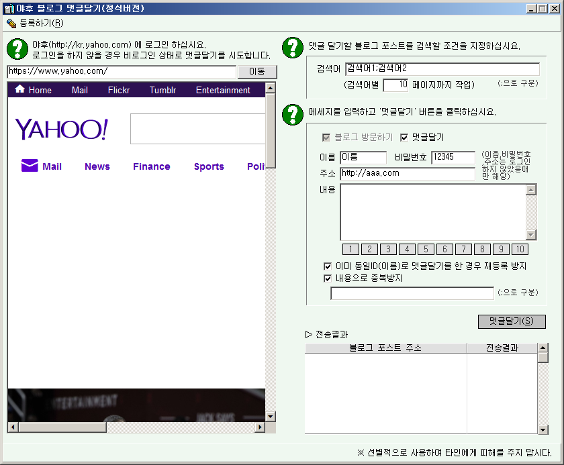Expand the 전송결과 triangle
Image resolution: width=564 pixels, height=465 pixels.
[x=309, y=334]
